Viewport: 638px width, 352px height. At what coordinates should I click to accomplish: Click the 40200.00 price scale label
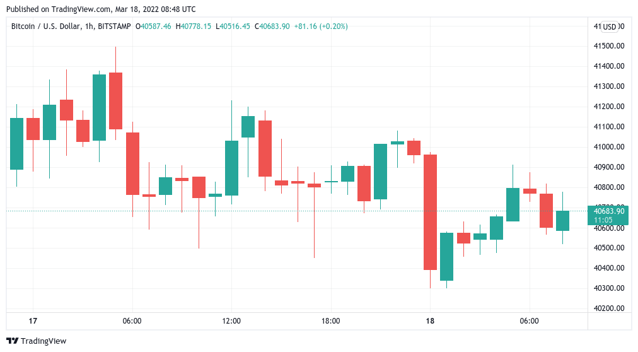click(608, 308)
